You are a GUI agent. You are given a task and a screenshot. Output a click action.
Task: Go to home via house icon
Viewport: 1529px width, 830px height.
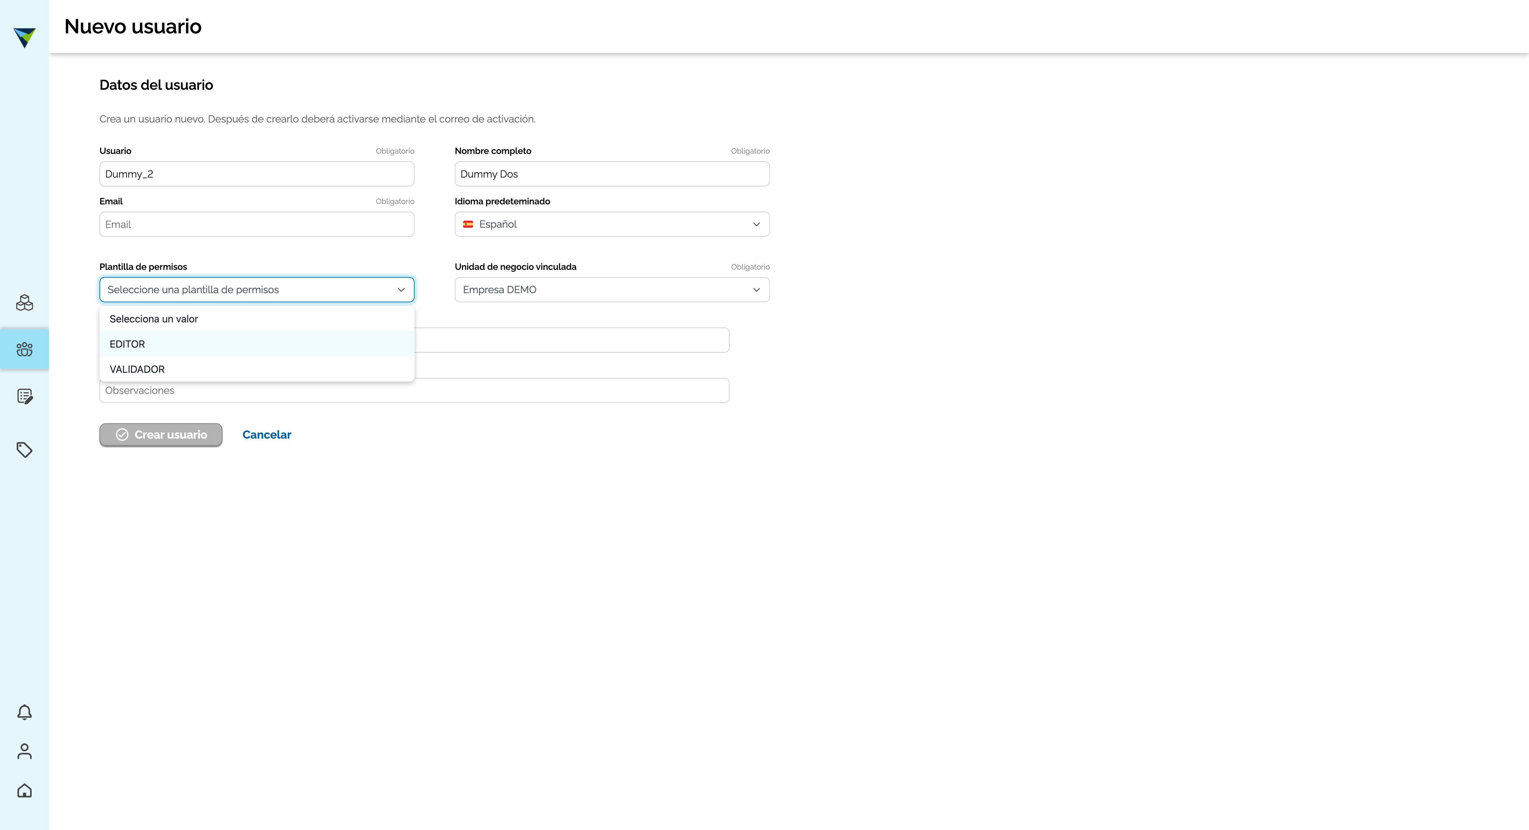[24, 790]
